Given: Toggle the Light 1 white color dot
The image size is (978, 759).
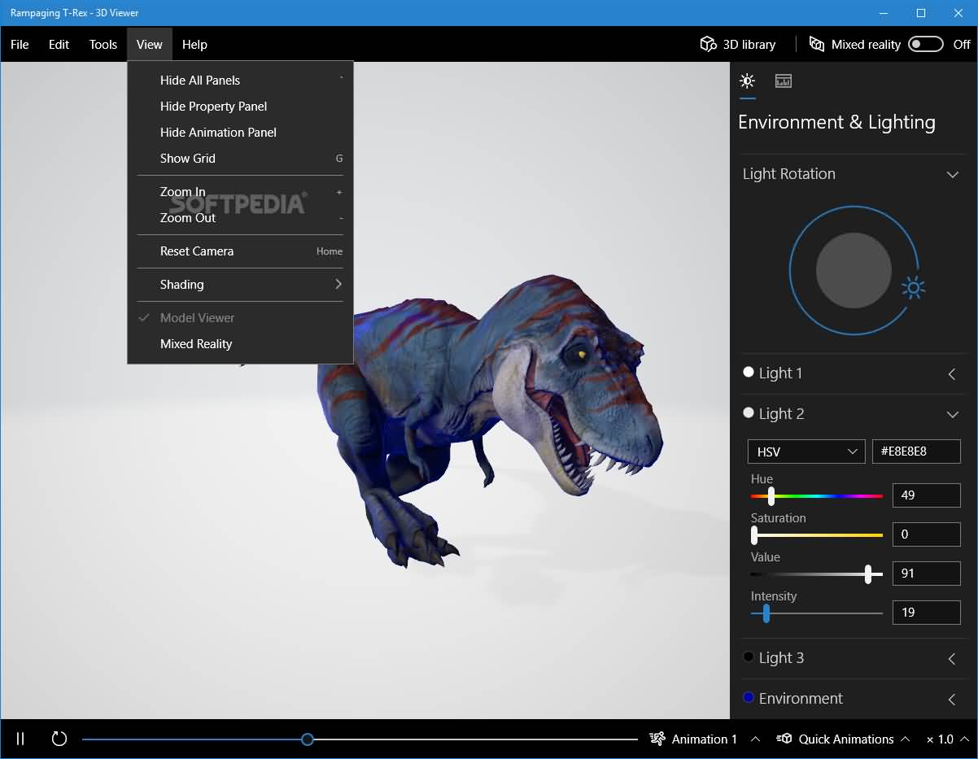Looking at the screenshot, I should pos(749,372).
